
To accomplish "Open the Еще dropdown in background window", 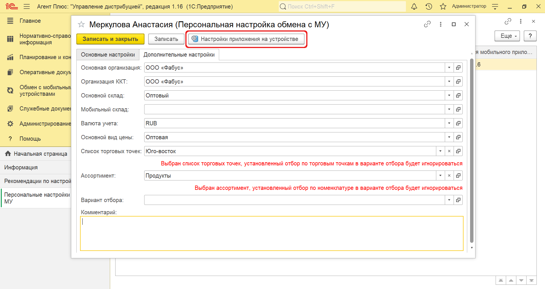I will point(507,36).
